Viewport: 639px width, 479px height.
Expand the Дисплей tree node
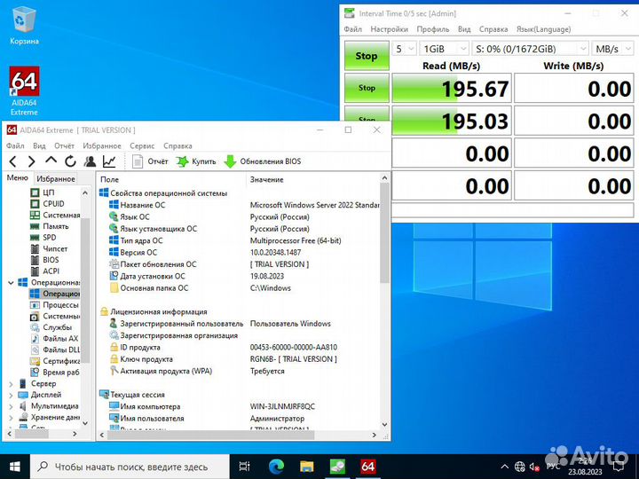(x=11, y=395)
